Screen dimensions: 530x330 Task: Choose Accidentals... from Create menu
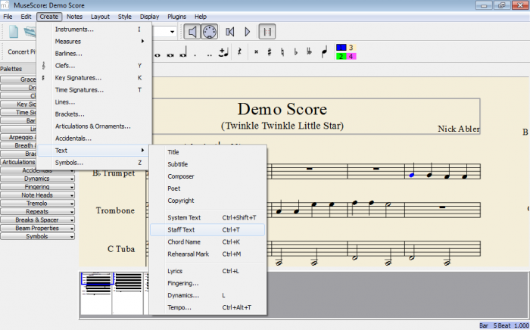pos(94,139)
